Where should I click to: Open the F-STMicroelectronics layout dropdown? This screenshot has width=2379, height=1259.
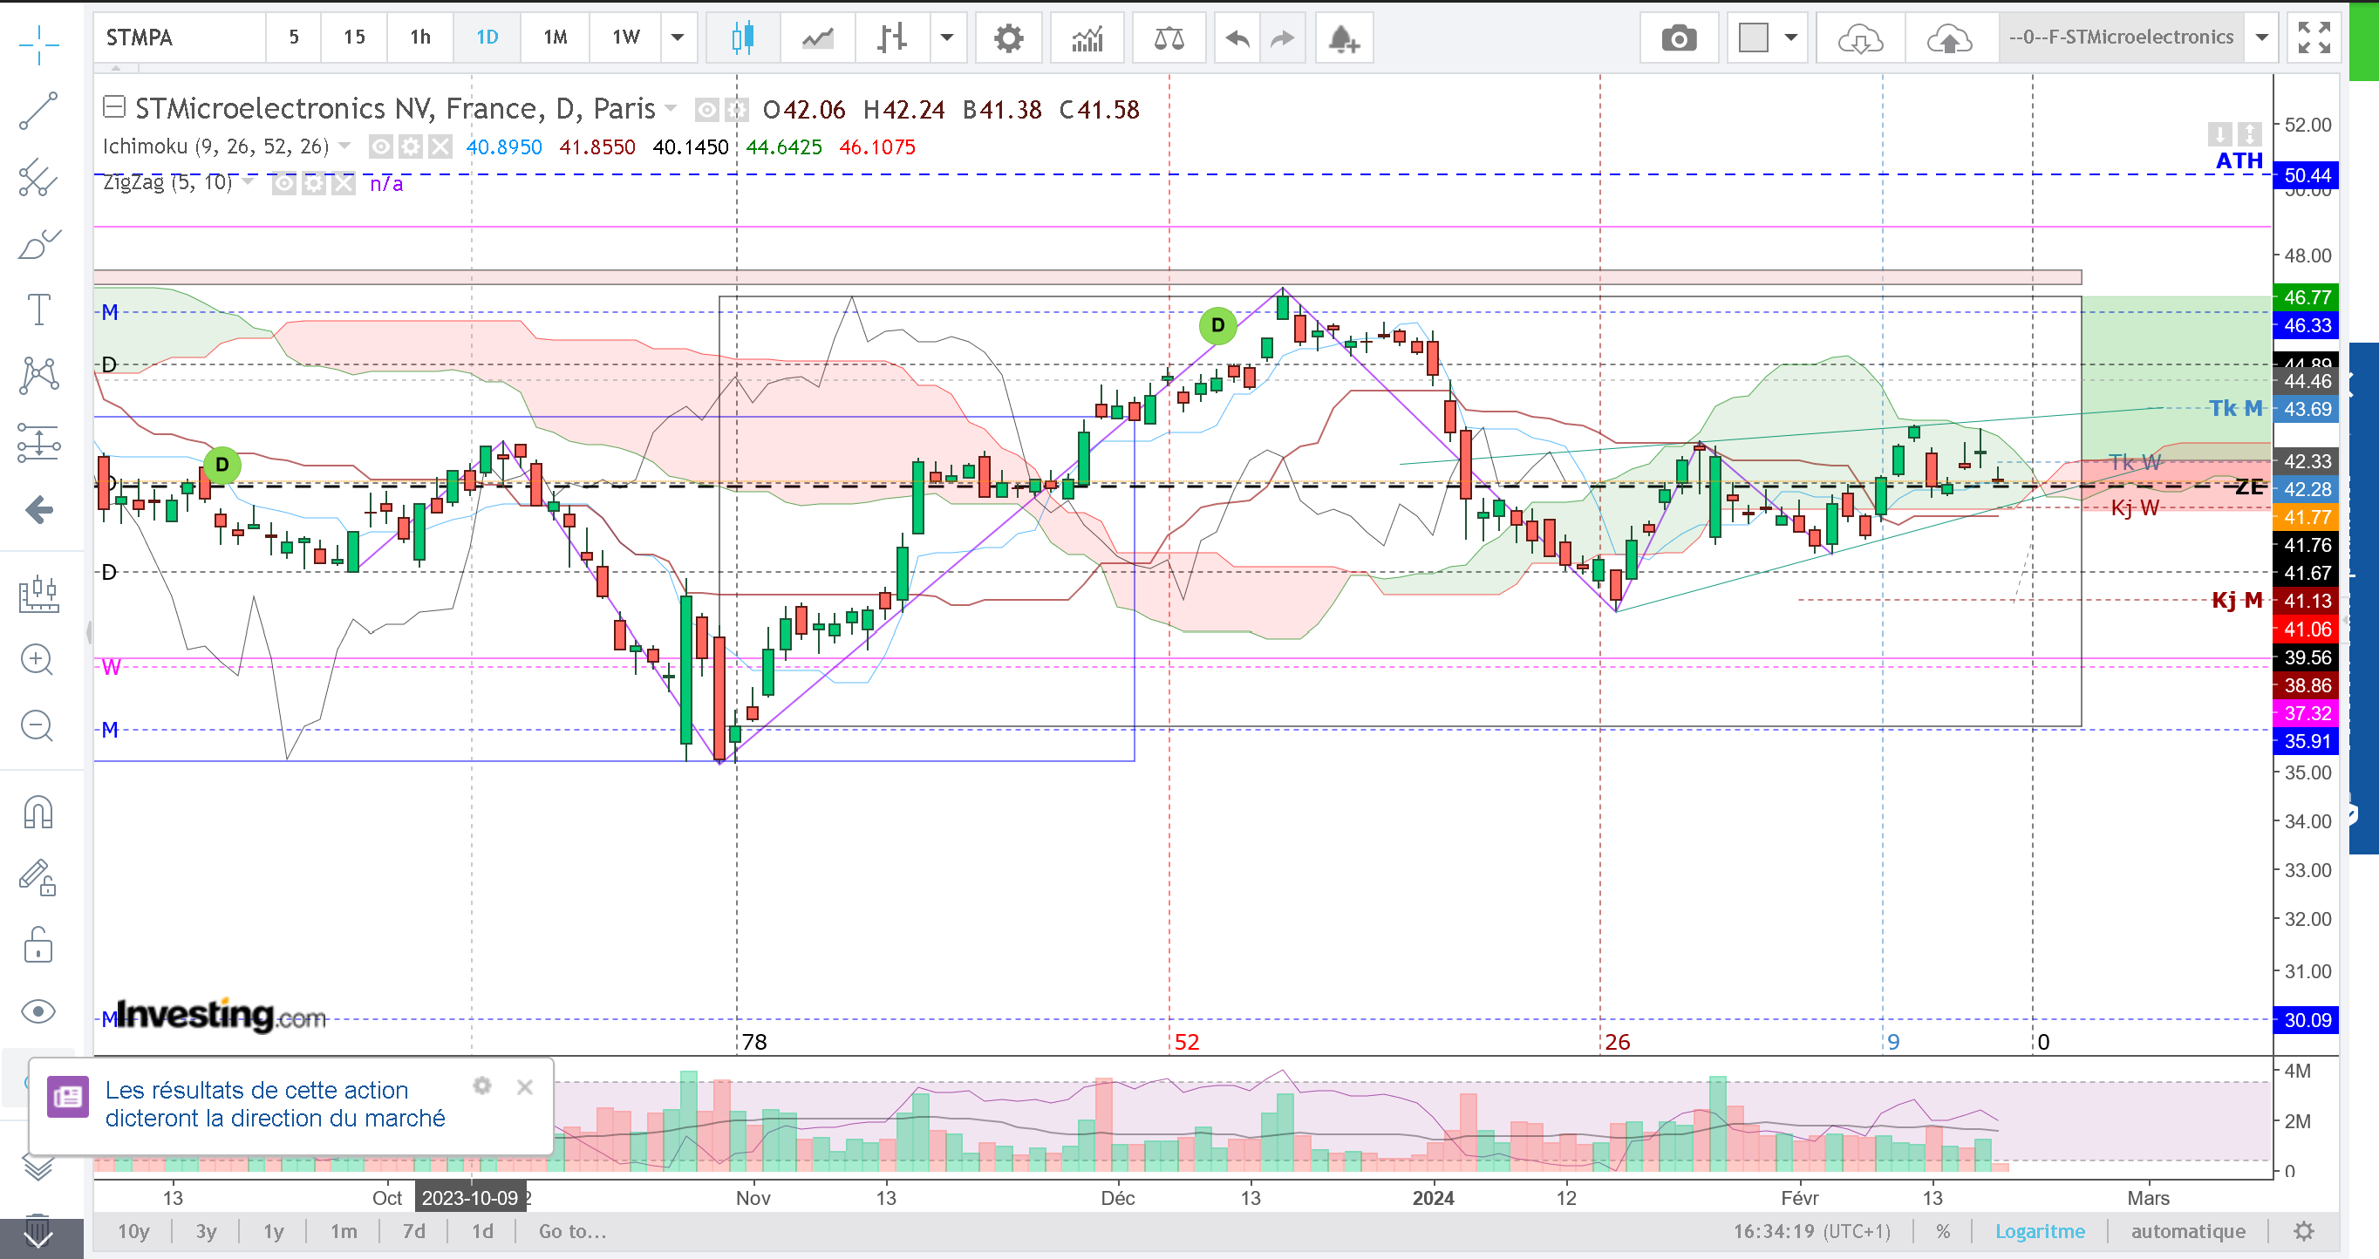pos(2262,37)
